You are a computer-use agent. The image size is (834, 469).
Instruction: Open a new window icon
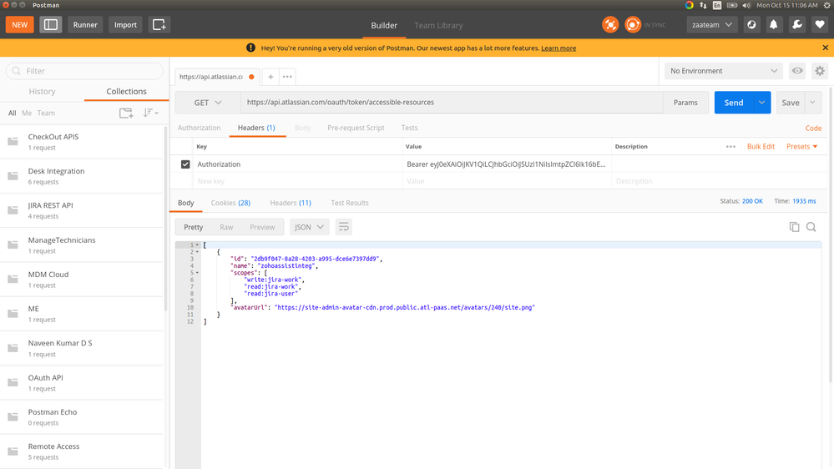click(159, 25)
